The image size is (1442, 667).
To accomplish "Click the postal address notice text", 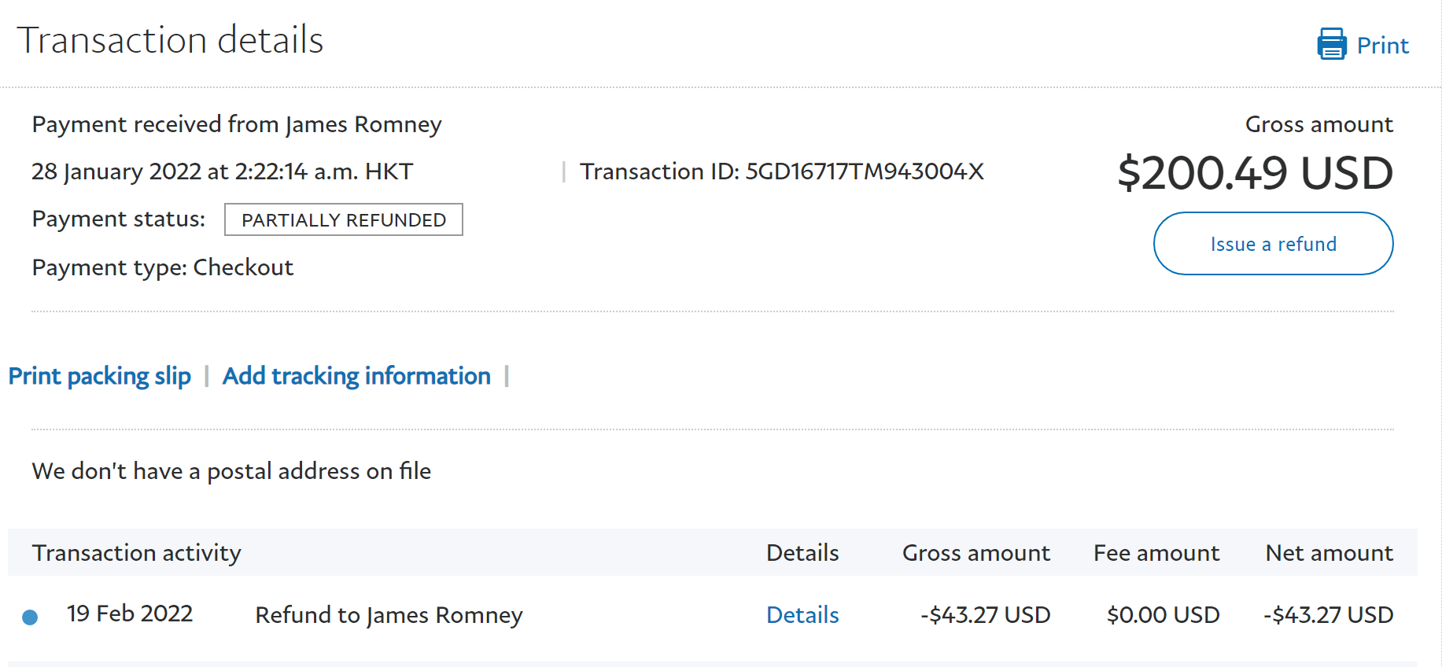I will (x=231, y=471).
